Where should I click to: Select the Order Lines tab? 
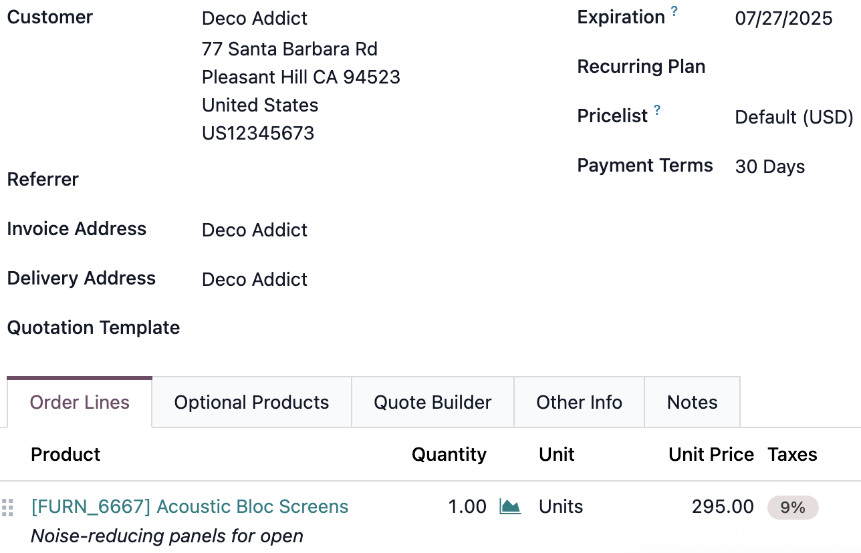(x=80, y=402)
